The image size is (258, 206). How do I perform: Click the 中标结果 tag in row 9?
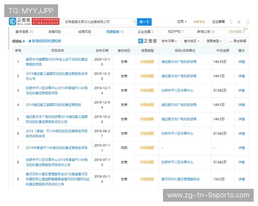tap(147, 179)
